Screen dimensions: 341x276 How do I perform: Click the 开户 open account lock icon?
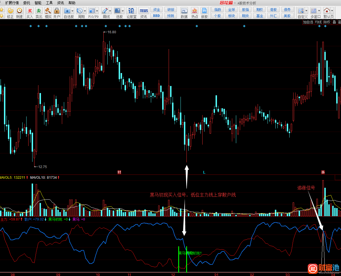pyautogui.click(x=57, y=11)
